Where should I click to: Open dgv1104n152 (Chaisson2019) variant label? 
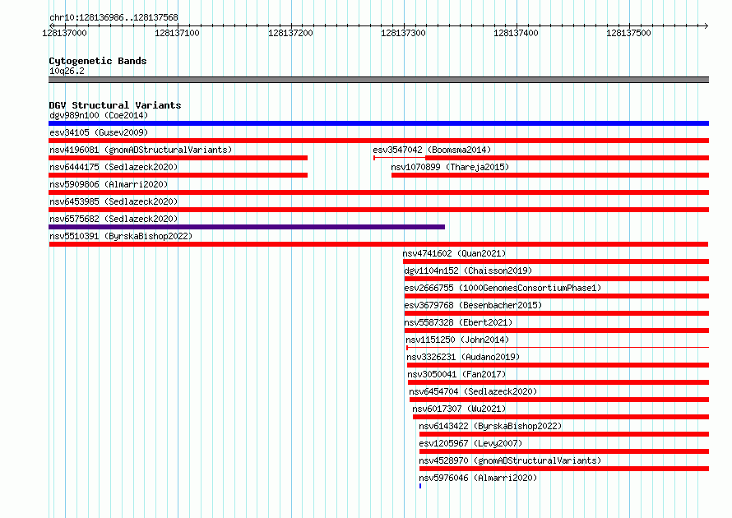[x=468, y=271]
